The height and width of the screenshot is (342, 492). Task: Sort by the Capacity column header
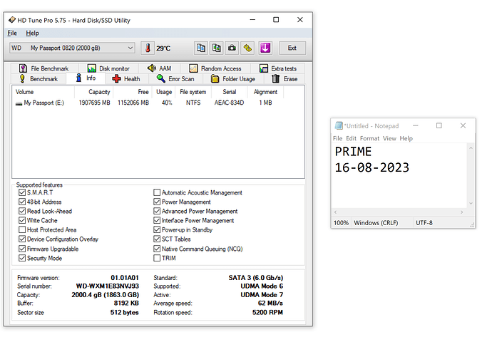[x=94, y=92]
